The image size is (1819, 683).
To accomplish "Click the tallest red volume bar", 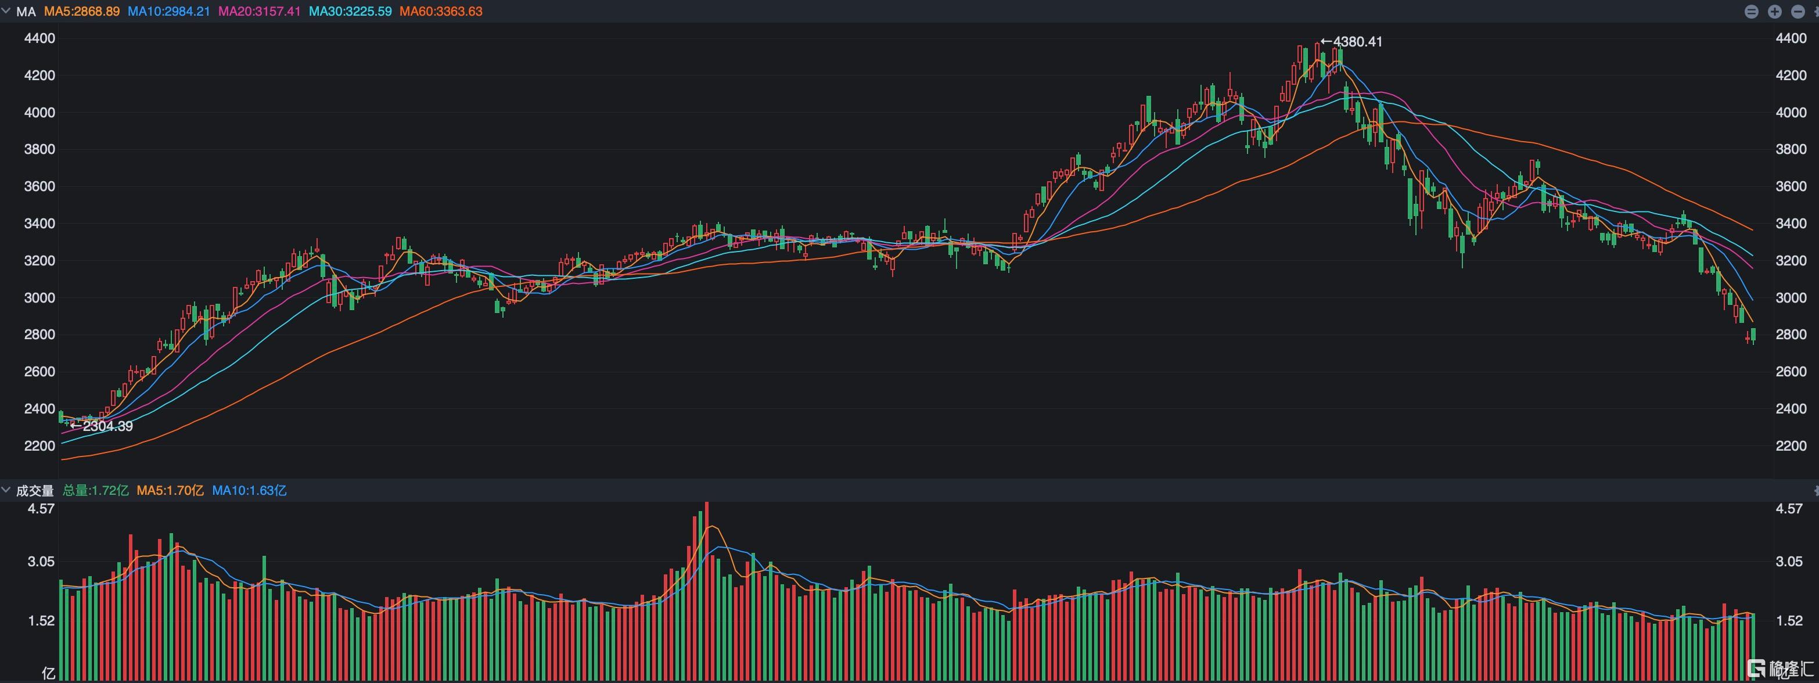I will (x=706, y=591).
